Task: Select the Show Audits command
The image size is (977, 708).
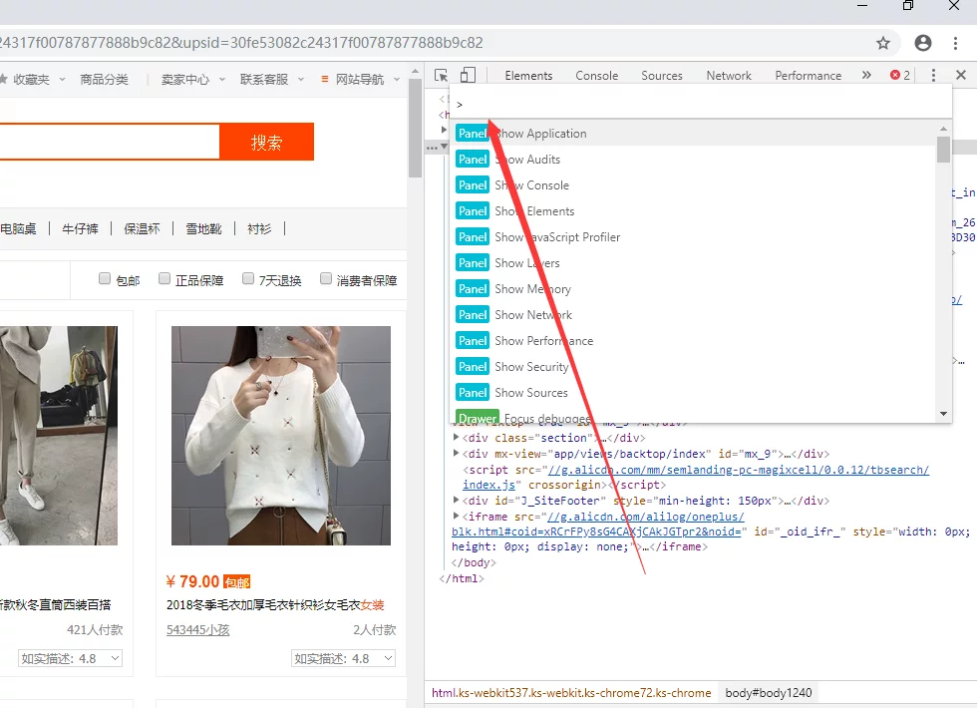Action: click(693, 159)
